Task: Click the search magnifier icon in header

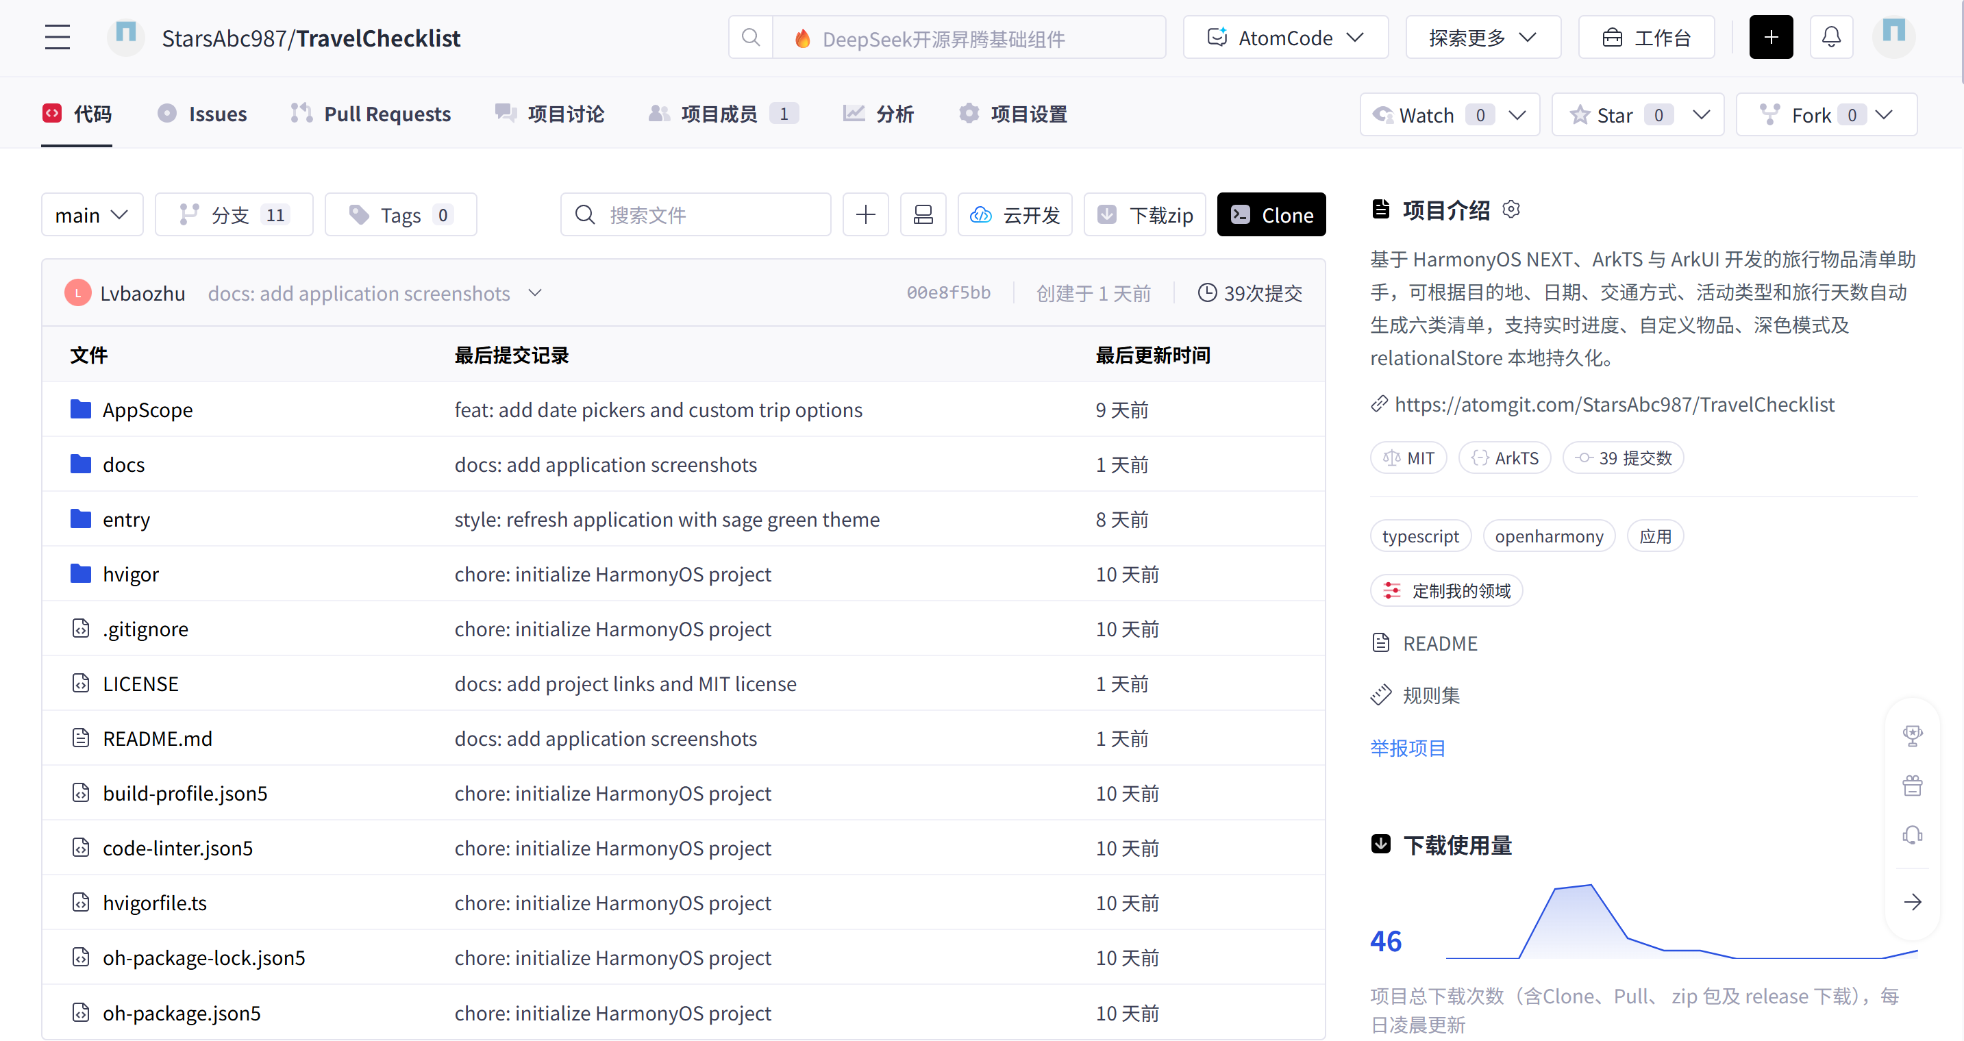Action: pyautogui.click(x=751, y=38)
